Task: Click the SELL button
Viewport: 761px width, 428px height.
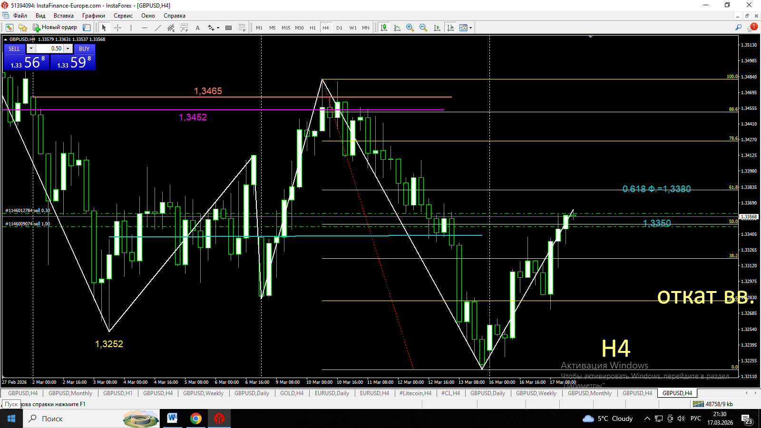Action: click(x=14, y=49)
